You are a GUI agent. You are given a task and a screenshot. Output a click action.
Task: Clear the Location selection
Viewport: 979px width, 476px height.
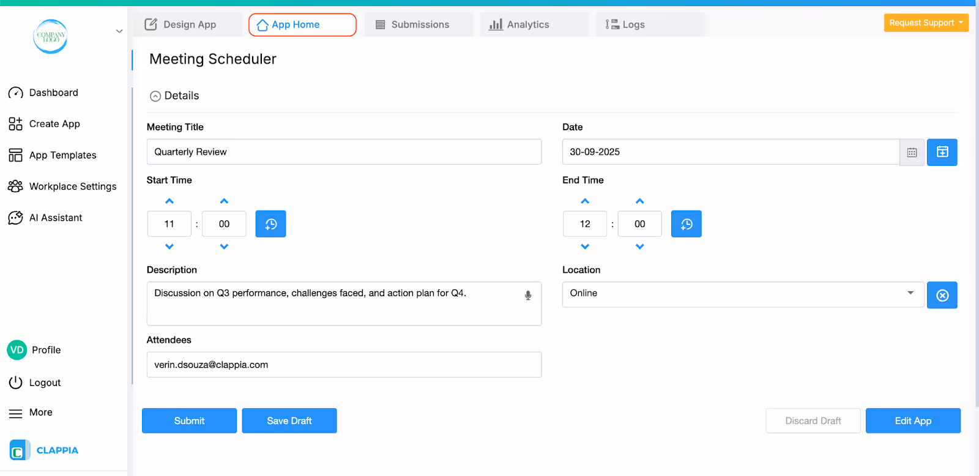(x=942, y=295)
